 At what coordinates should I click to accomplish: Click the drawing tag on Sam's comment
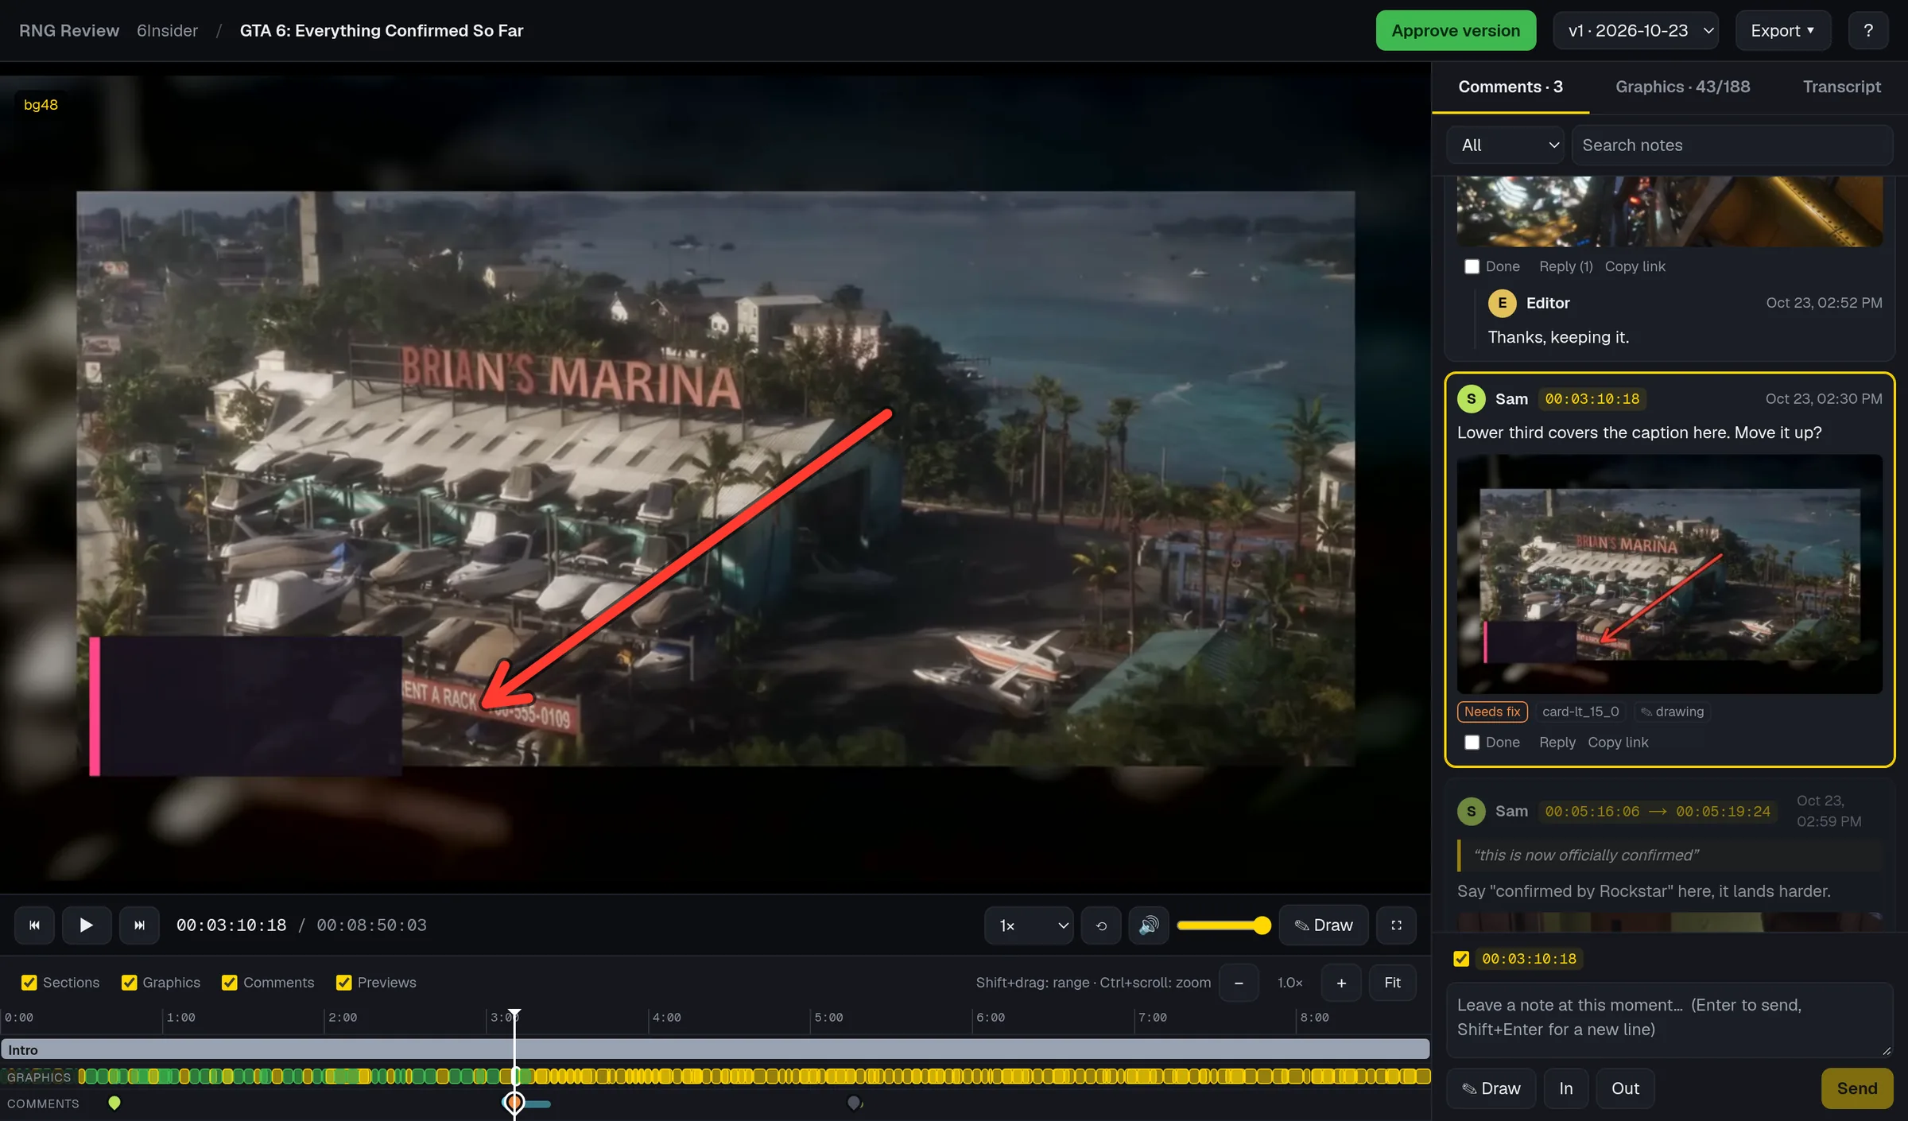(x=1672, y=712)
